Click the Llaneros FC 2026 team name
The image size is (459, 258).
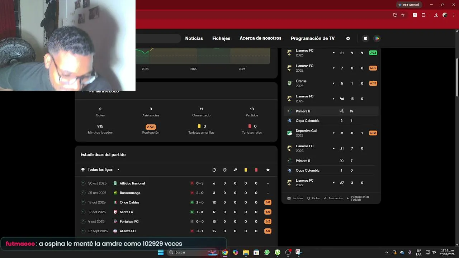(x=304, y=51)
